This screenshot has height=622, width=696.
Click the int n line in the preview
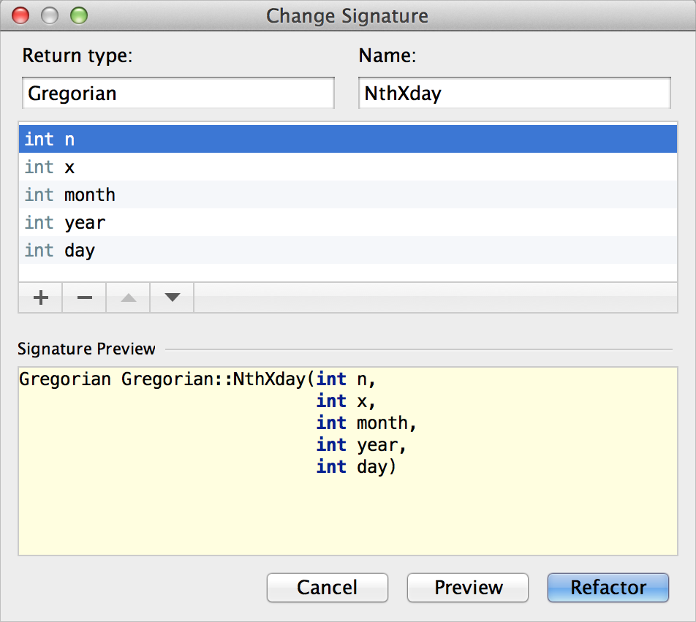(x=351, y=379)
